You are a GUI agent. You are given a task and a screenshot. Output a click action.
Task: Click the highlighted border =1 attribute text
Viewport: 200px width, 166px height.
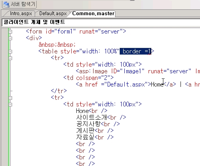click(x=135, y=51)
